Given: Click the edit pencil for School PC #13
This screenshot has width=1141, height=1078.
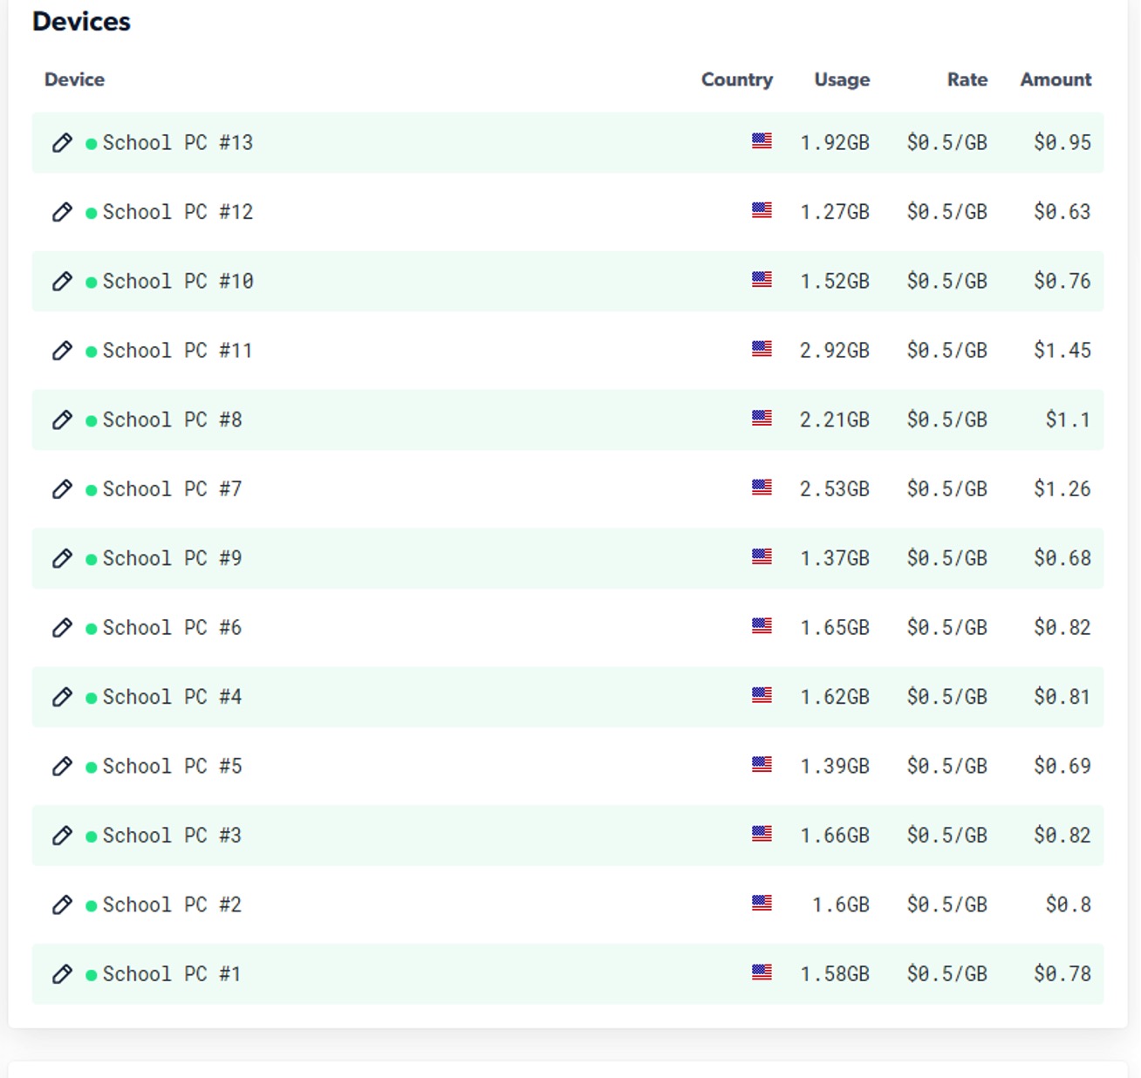Looking at the screenshot, I should (x=62, y=143).
